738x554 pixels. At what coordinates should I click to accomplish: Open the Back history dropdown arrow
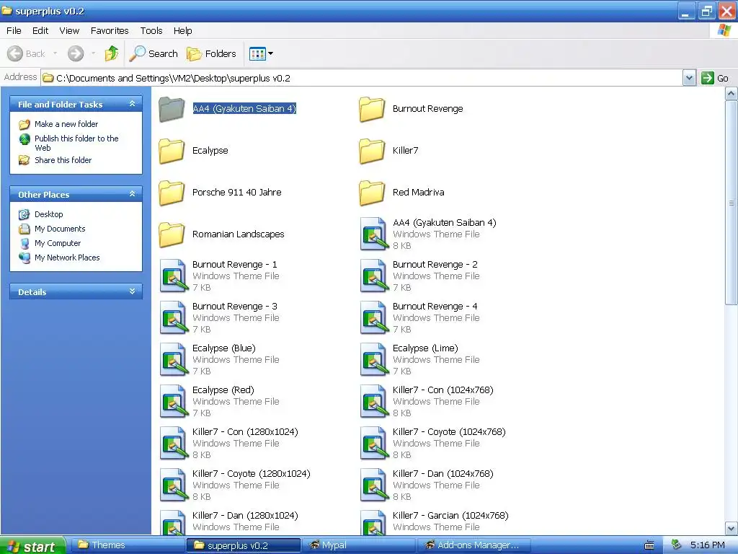pos(55,53)
